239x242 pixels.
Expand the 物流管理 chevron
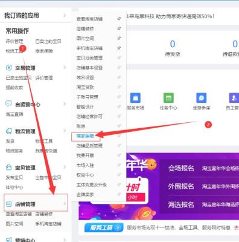tap(65, 131)
